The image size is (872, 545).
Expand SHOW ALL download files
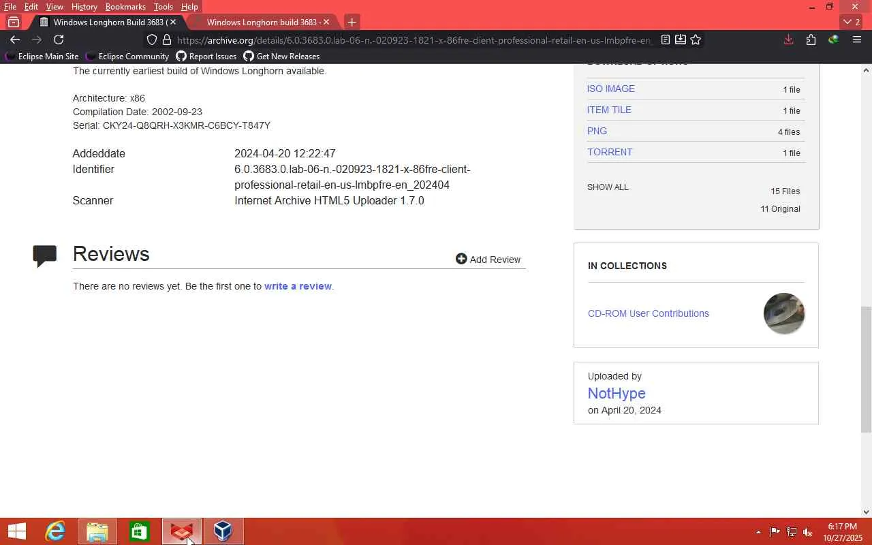(608, 187)
